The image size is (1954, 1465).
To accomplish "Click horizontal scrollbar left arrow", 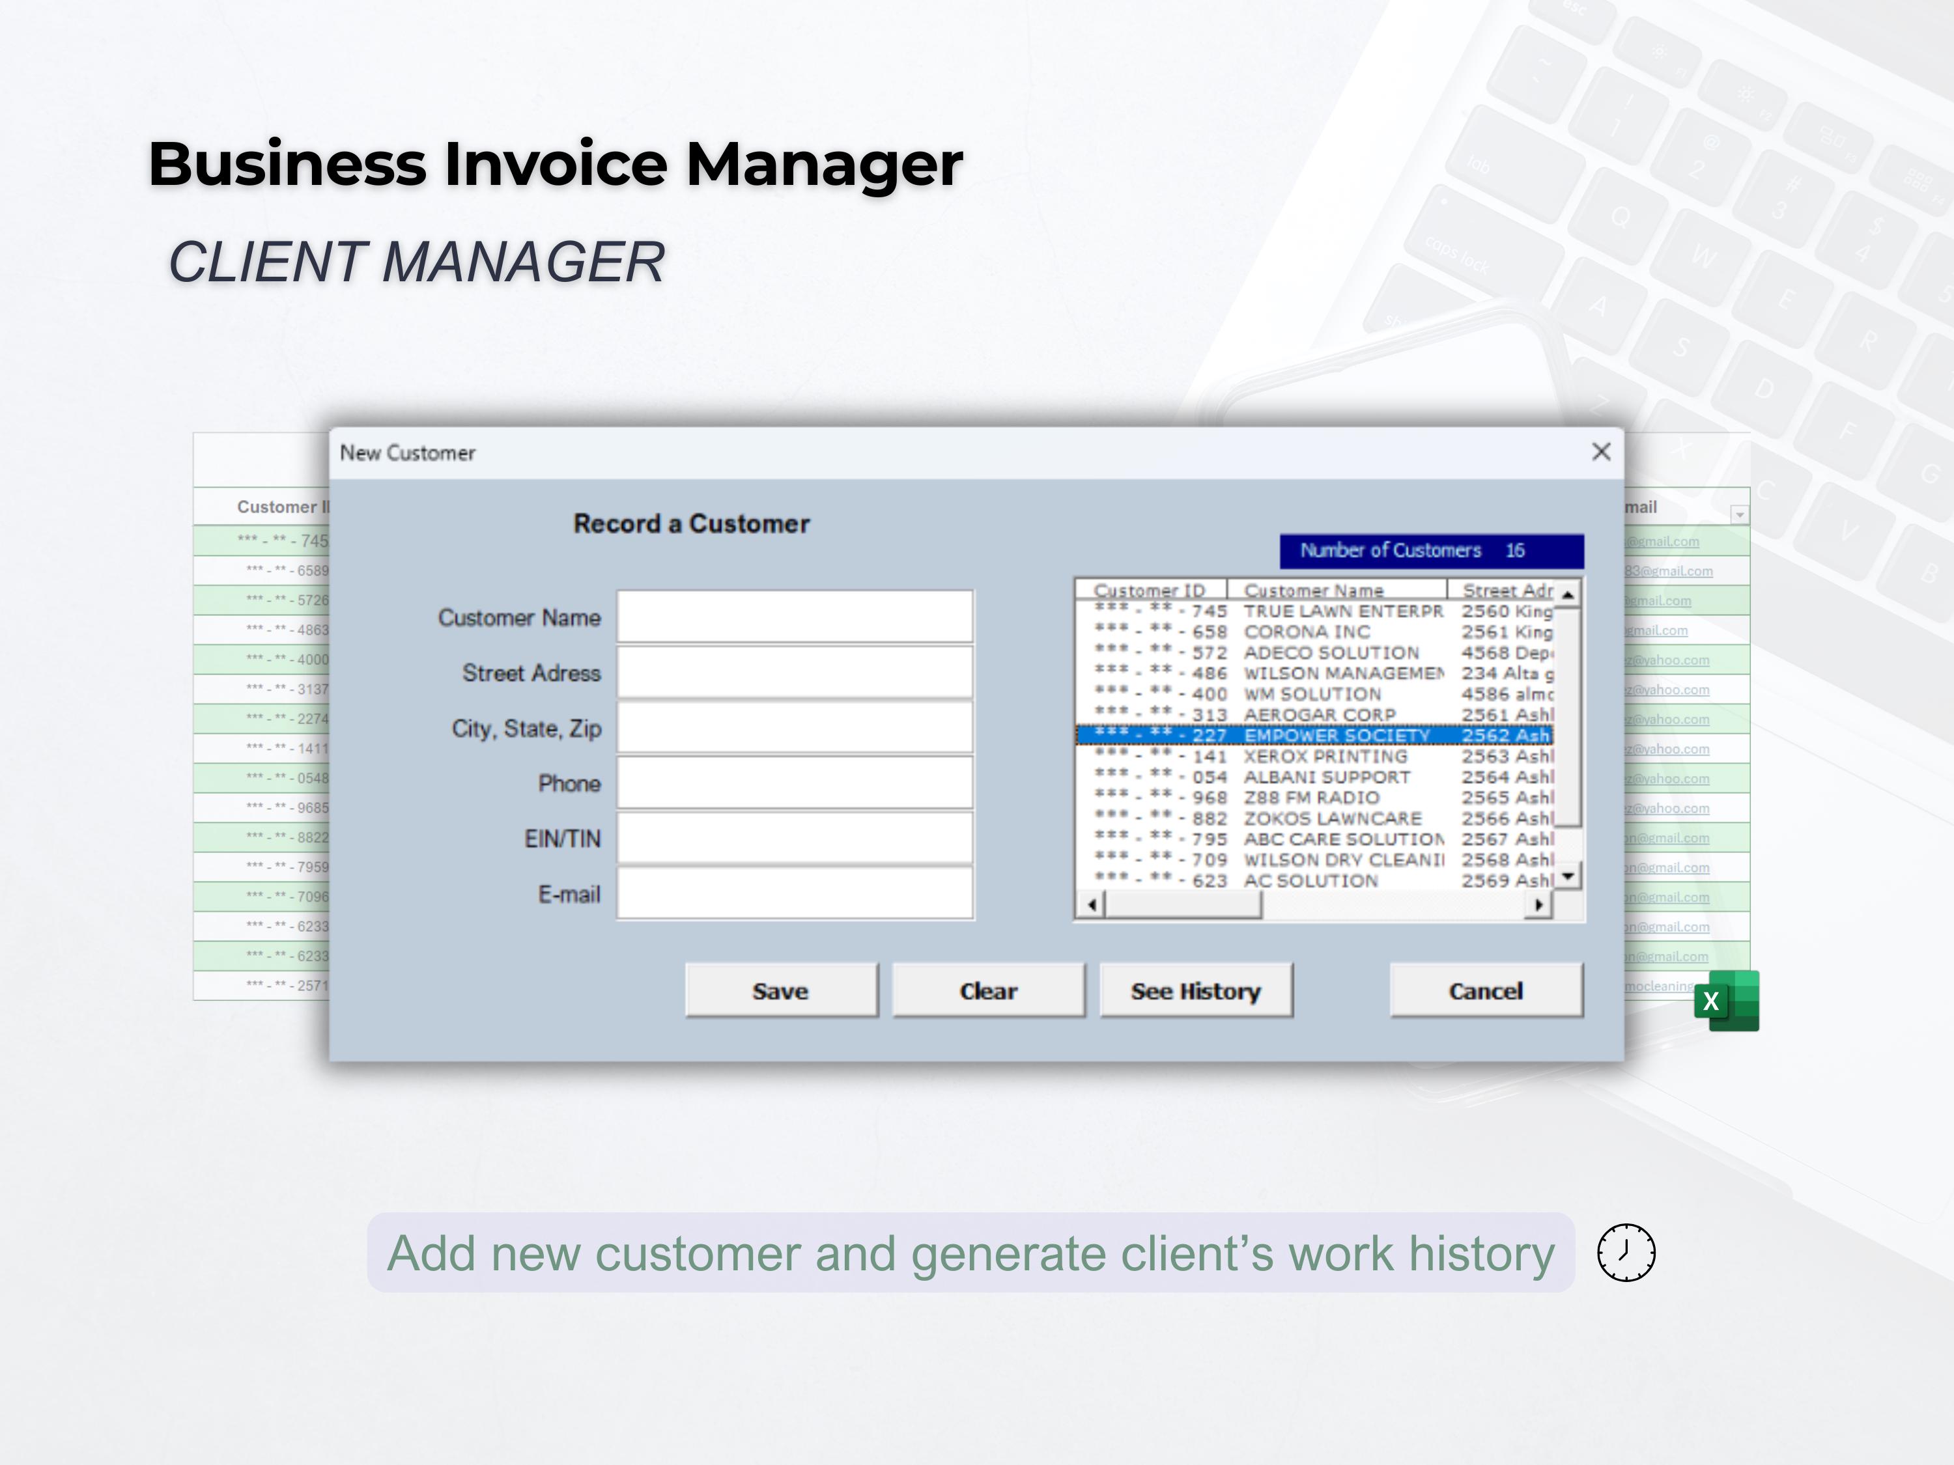I will [1092, 904].
